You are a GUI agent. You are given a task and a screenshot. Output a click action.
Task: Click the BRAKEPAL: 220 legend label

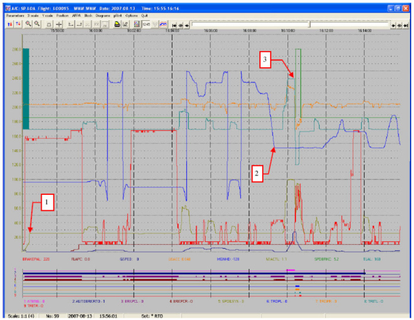tap(36, 259)
